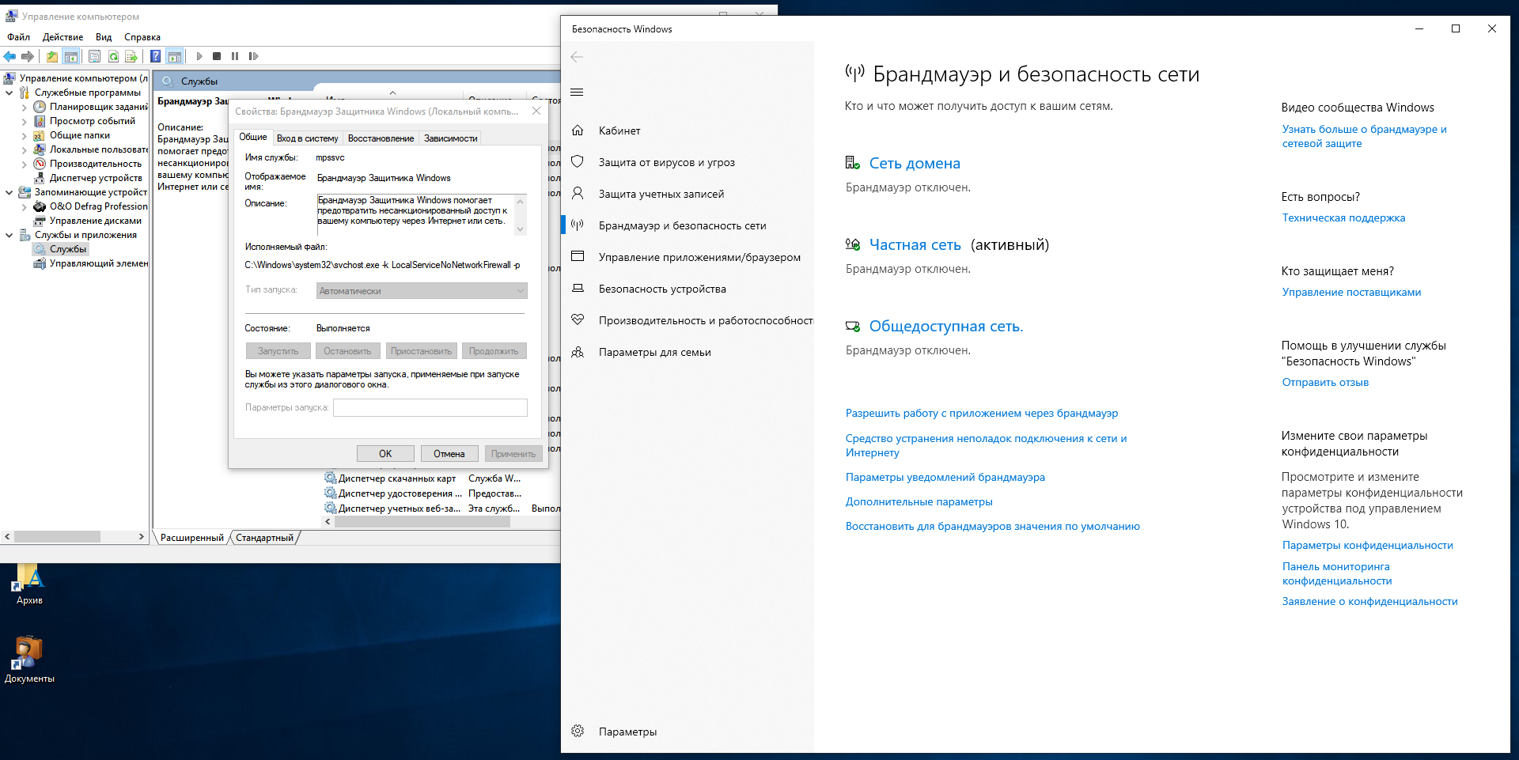Click the Pause Service icon in toolbar
The height and width of the screenshot is (760, 1519).
tap(235, 56)
